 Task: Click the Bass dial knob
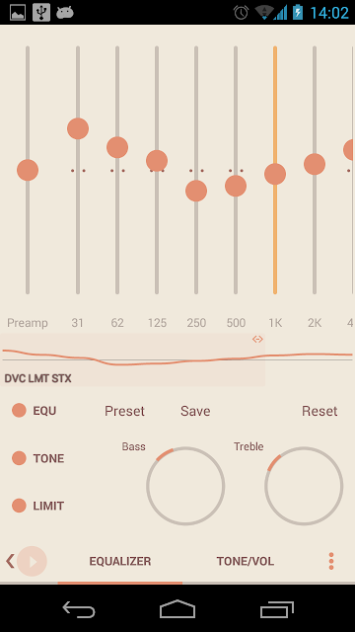185,486
